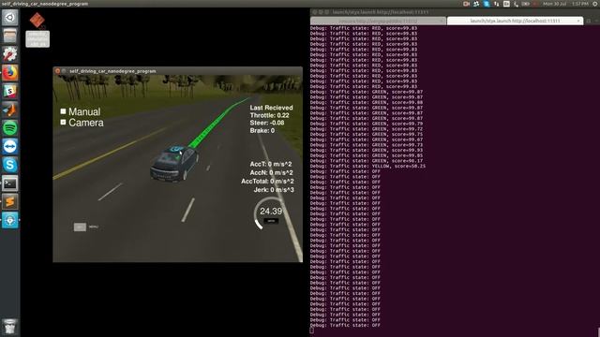Open the Ubuntu Dash search launcher

point(10,18)
